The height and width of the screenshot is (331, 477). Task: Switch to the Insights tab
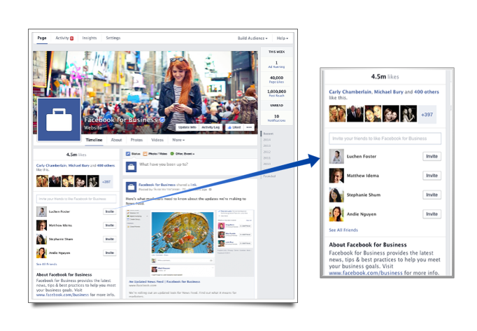(90, 38)
